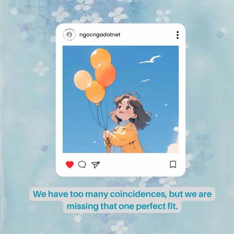Image resolution: width=234 pixels, height=234 pixels.
Task: Open the ngocngadotnet username link
Action: pos(100,35)
